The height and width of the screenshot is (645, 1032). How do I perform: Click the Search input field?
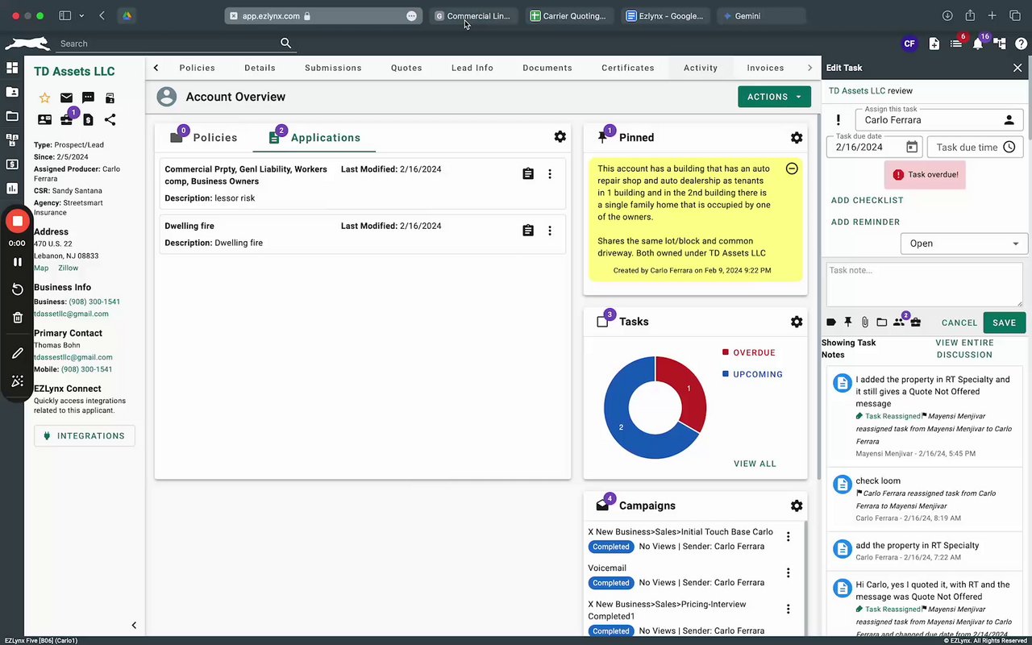coord(169,44)
